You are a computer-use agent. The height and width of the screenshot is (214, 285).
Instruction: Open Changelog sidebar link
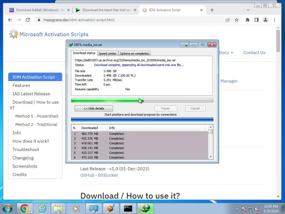23,158
